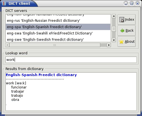Click the 'work [wə:k]' headword line
This screenshot has height=116, width=142.
(x=16, y=83)
